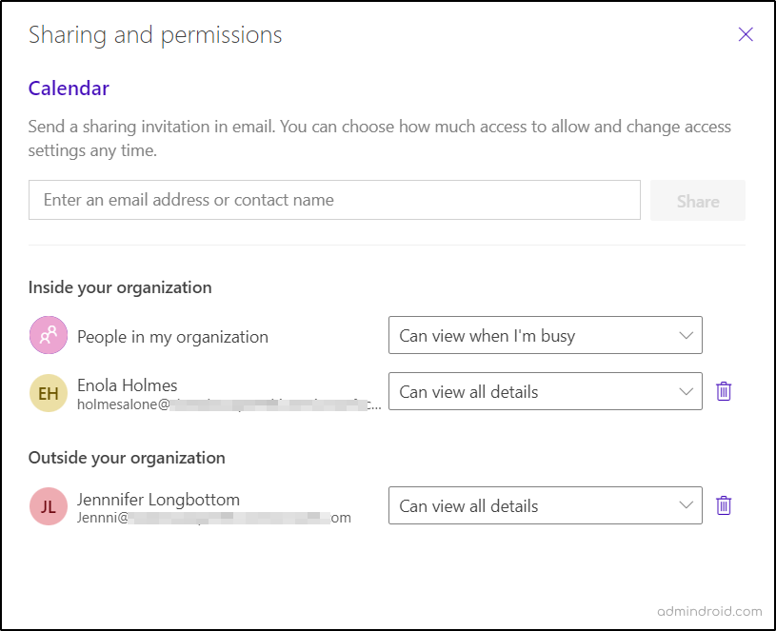The image size is (776, 631).
Task: Click Enola Holmes's name
Action: pos(125,385)
